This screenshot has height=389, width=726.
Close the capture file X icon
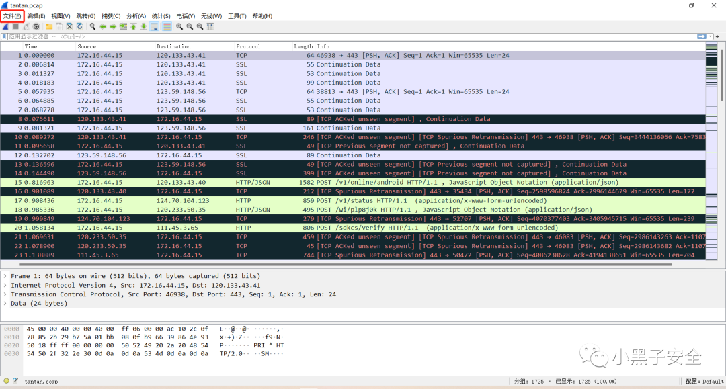coord(69,27)
